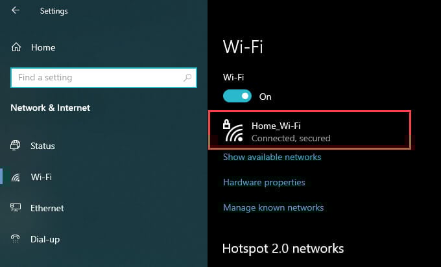Go to Dial-up settings
Image resolution: width=441 pixels, height=267 pixels.
[45, 239]
